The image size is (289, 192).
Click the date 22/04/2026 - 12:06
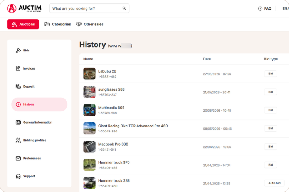point(217,147)
